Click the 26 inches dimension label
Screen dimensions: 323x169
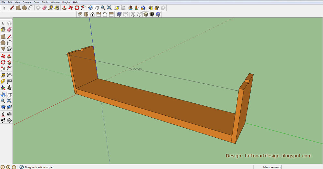135,69
